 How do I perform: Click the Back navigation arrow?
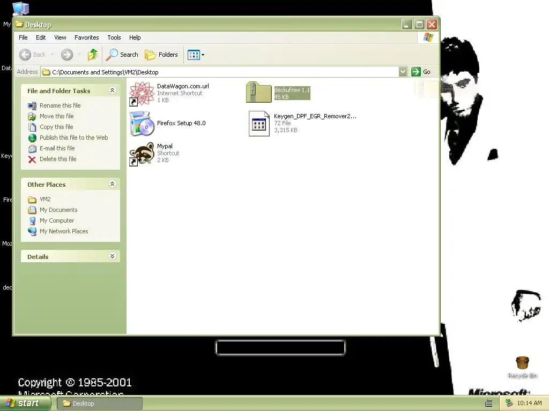click(25, 55)
